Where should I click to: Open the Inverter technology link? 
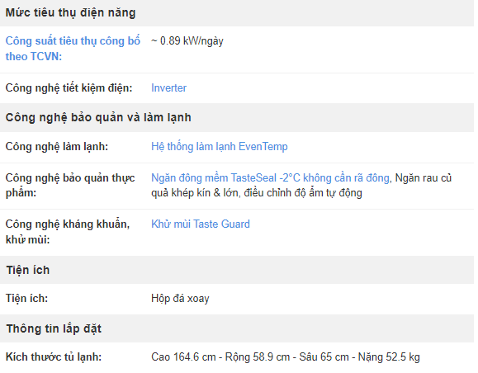169,88
